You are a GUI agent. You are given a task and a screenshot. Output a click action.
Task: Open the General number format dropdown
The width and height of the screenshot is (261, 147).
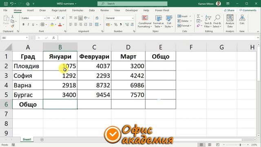133,18
